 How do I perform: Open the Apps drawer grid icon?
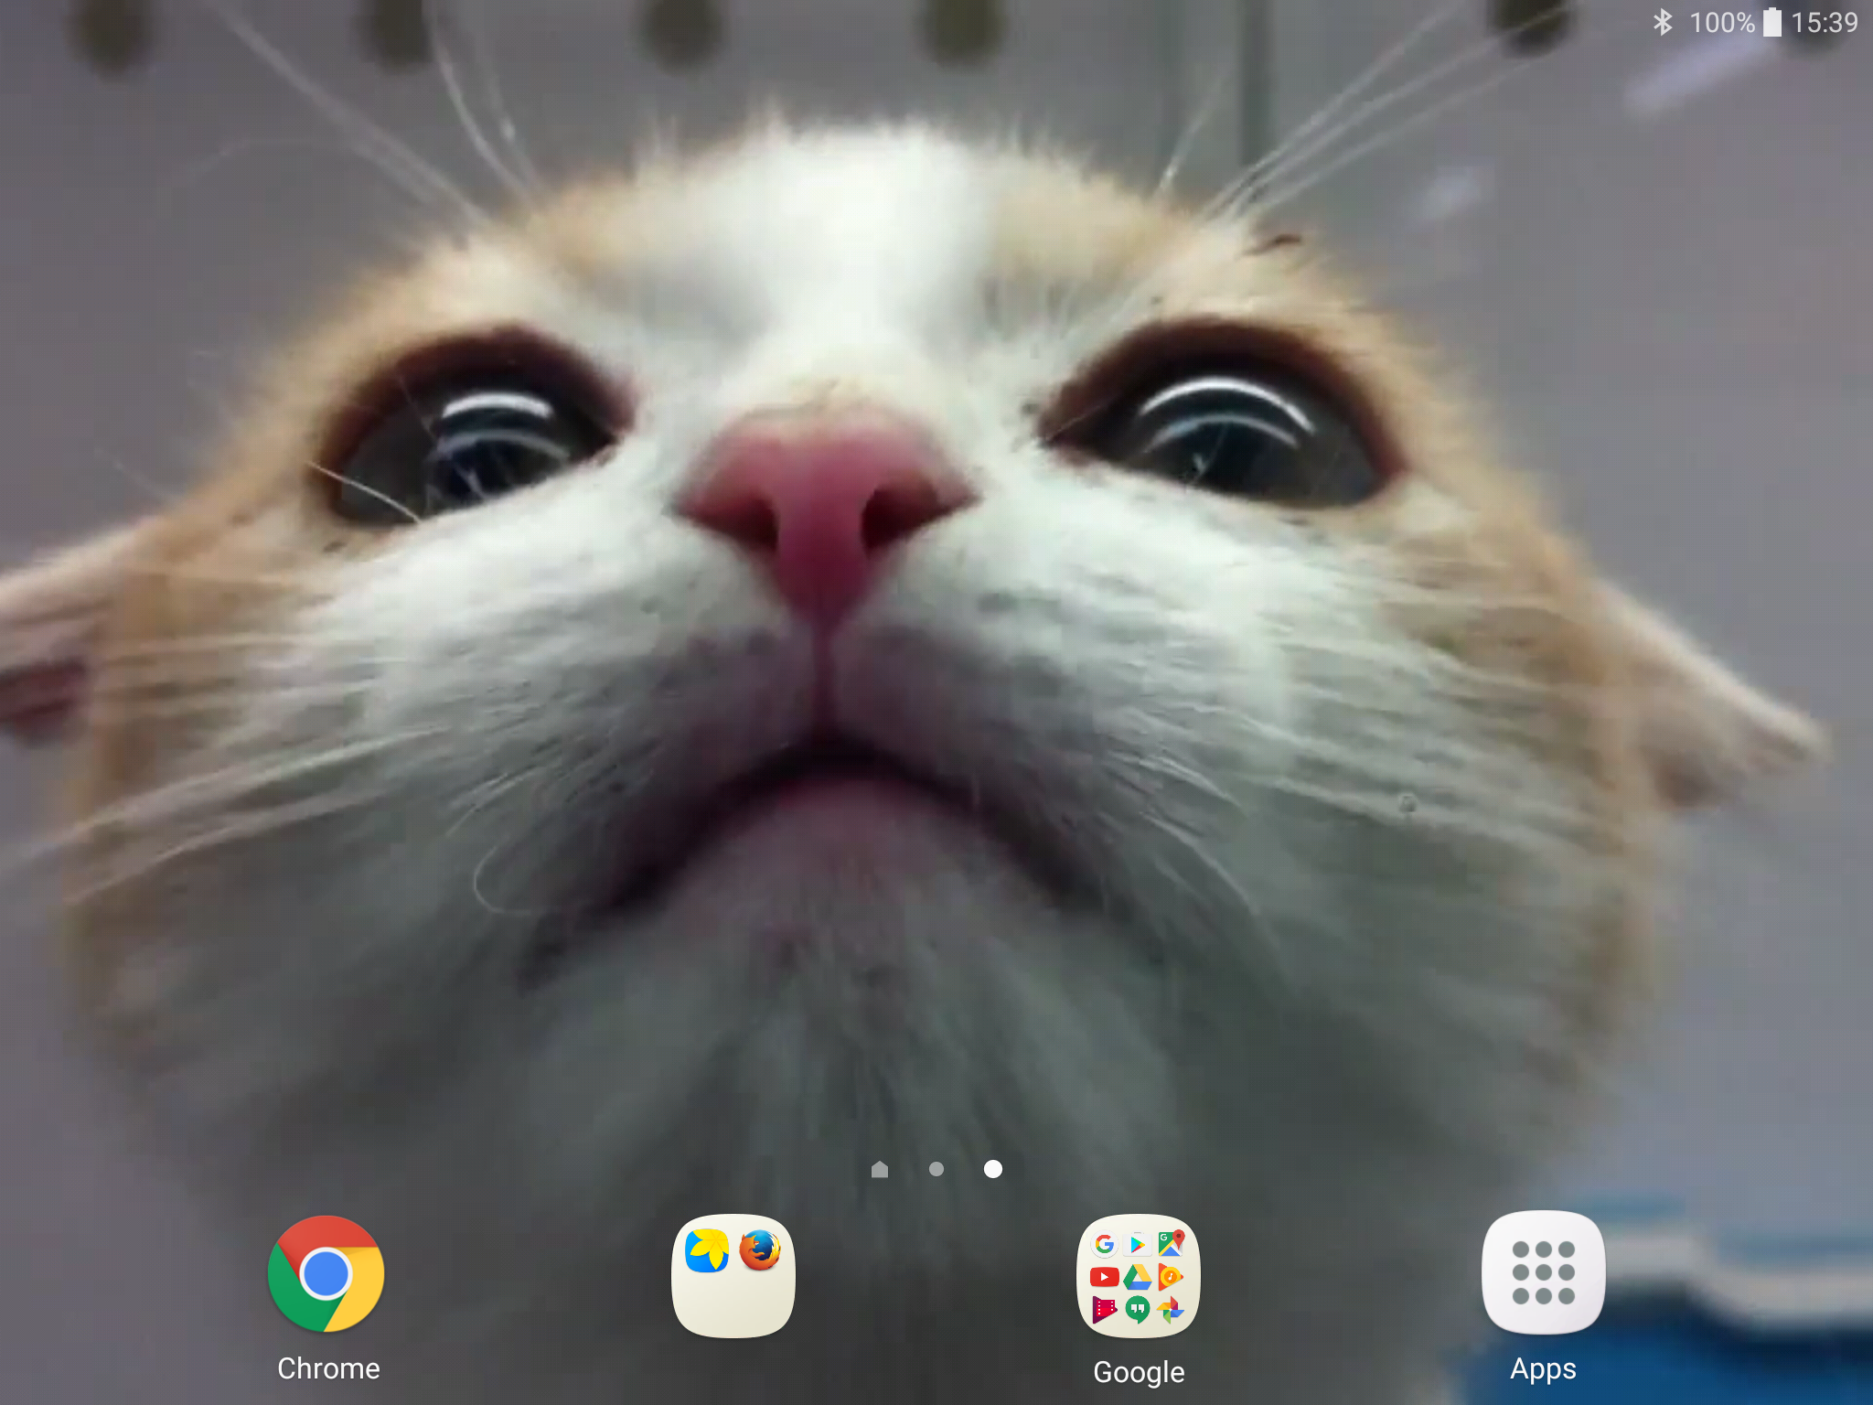pyautogui.click(x=1543, y=1272)
